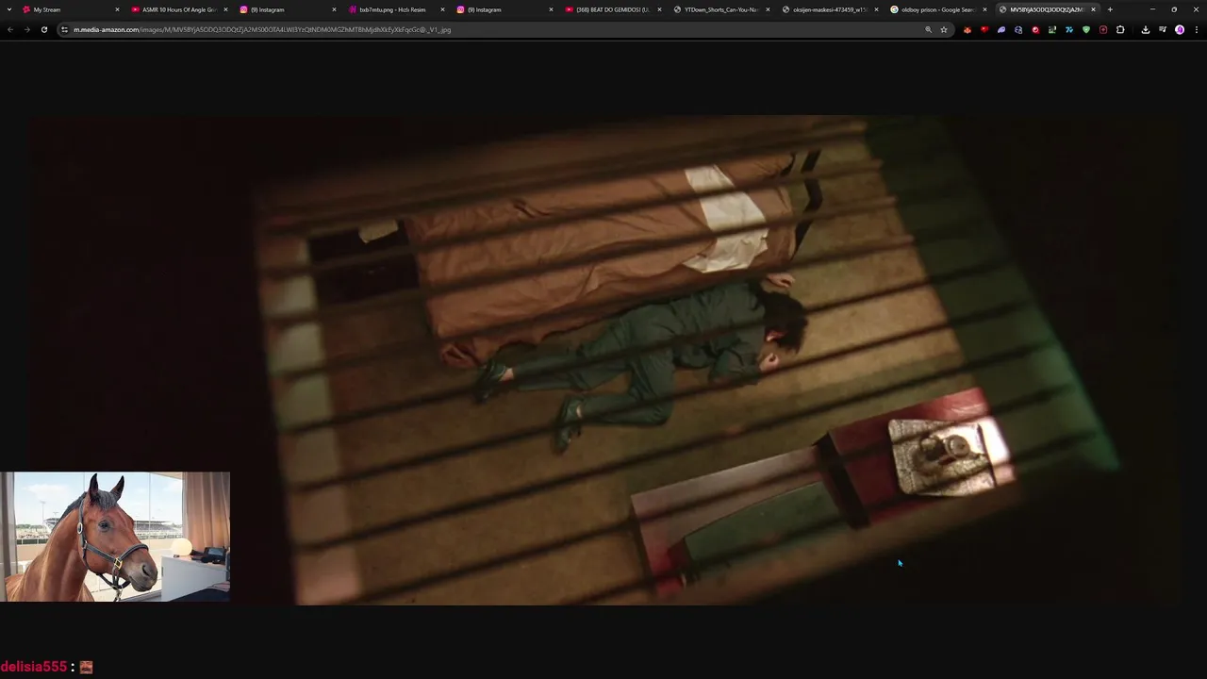
Task: Switch to BEAT DO GEMIDOS YouTube tab
Action: [x=613, y=9]
